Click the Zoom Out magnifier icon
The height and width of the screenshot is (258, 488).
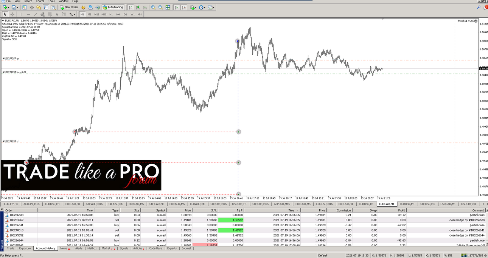(160, 7)
